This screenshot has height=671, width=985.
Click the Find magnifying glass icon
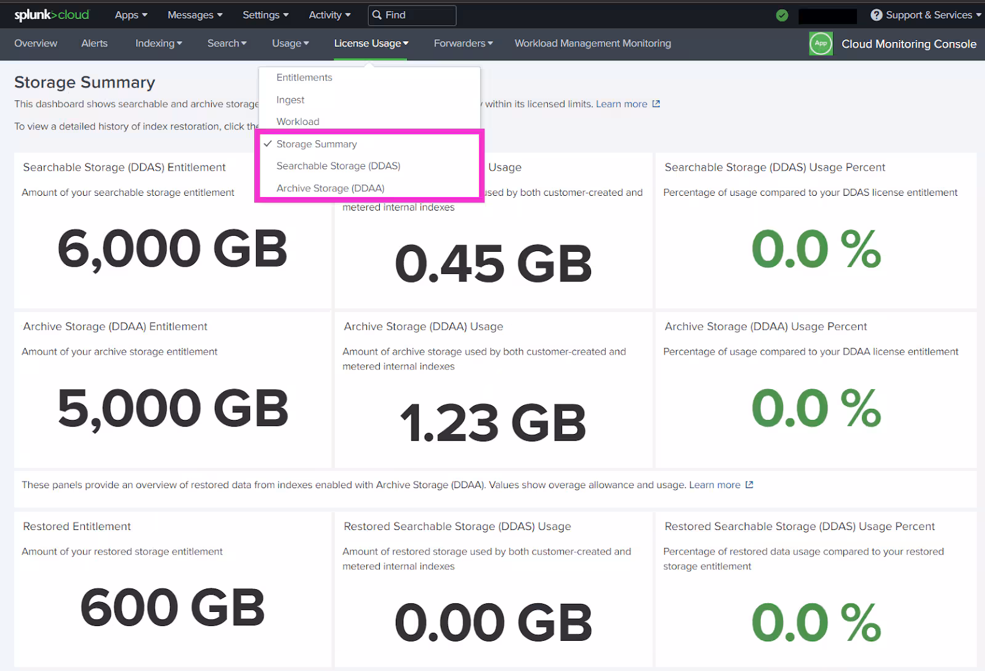pos(377,15)
